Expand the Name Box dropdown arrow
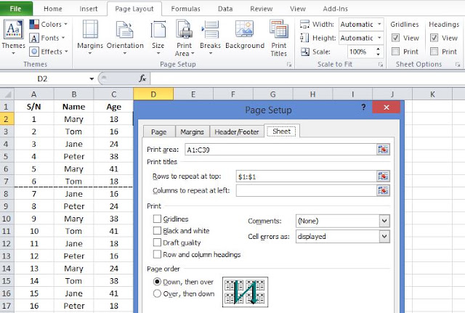The image size is (465, 313). [92, 78]
